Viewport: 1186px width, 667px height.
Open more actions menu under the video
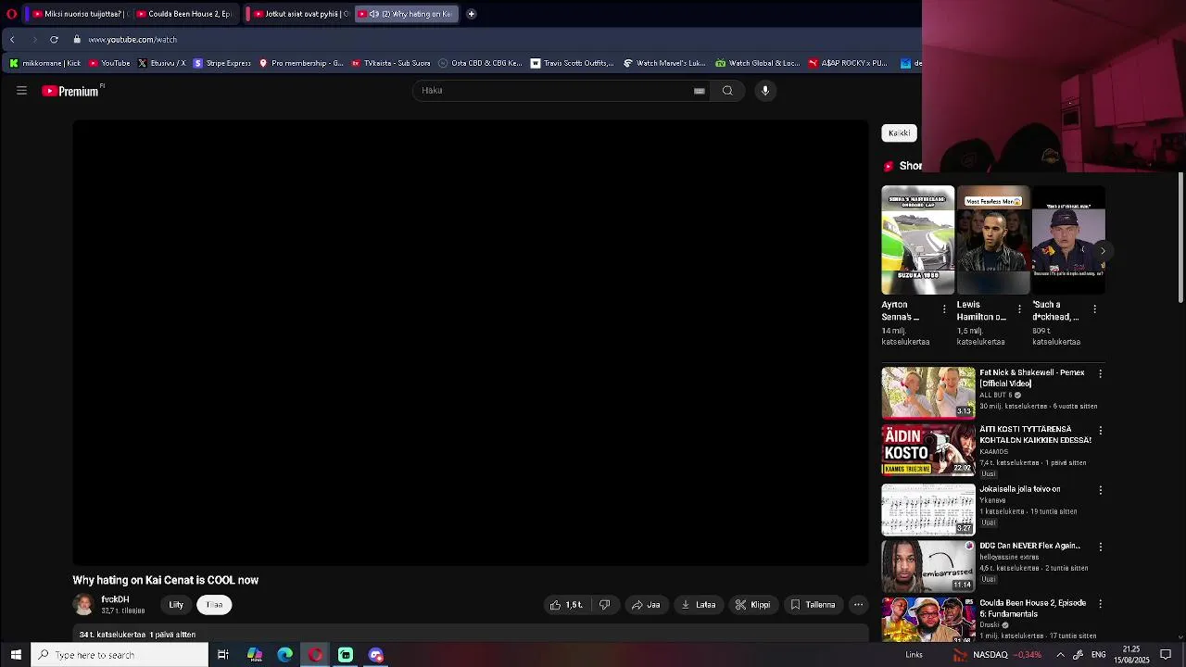point(858,605)
